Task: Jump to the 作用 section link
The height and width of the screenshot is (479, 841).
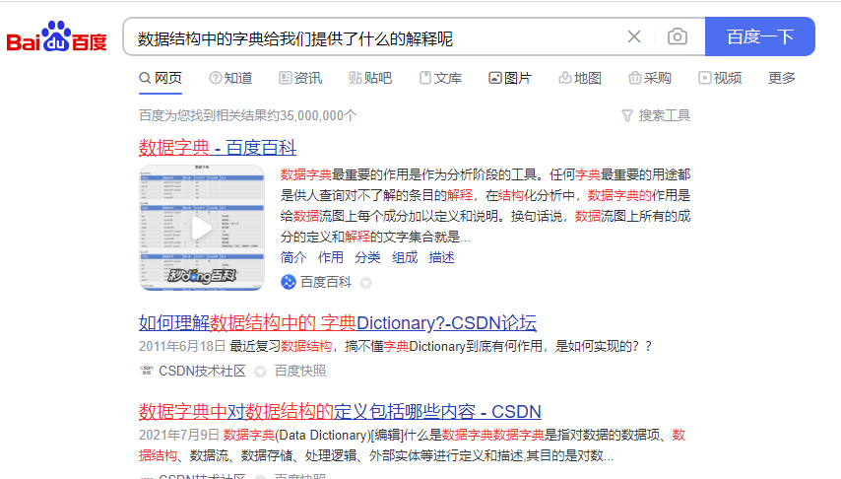Action: pyautogui.click(x=331, y=258)
